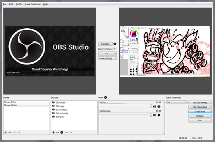
Task: Move source down with arrow icon
Action: pyautogui.click(x=71, y=132)
